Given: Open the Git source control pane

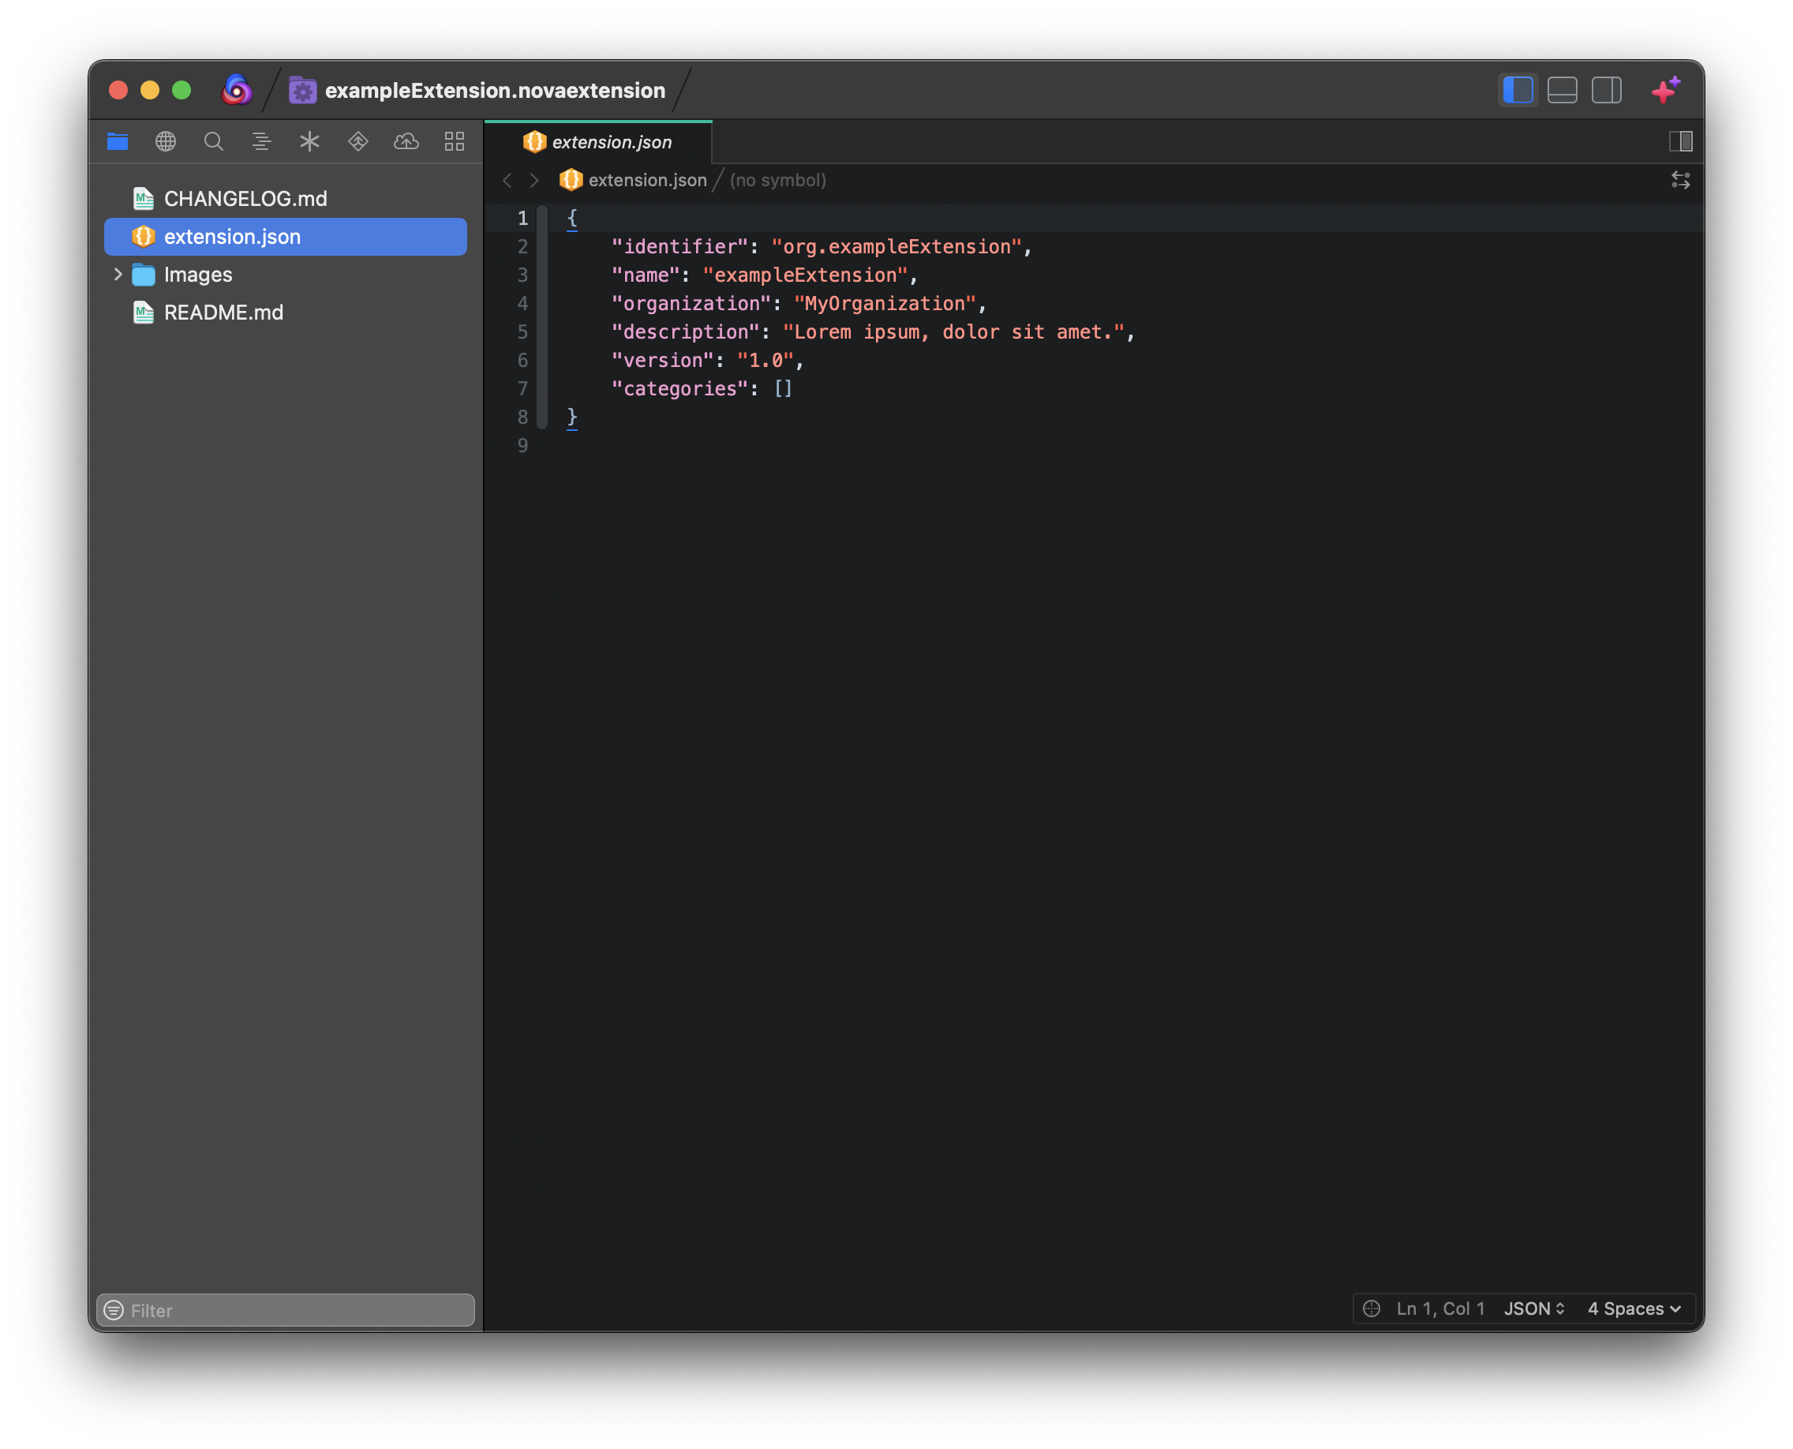Looking at the screenshot, I should 358,142.
